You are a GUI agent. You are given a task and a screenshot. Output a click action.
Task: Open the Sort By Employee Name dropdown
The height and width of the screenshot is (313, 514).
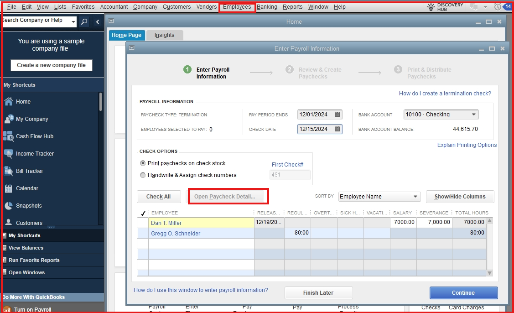(415, 197)
